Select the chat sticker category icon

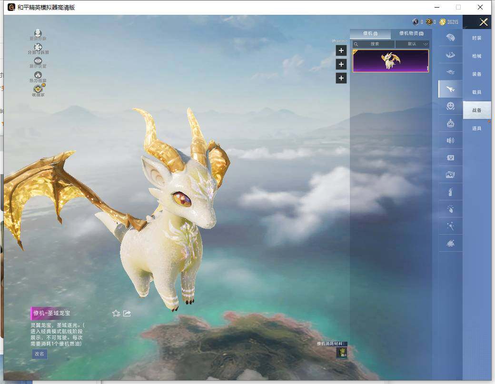[x=450, y=158]
